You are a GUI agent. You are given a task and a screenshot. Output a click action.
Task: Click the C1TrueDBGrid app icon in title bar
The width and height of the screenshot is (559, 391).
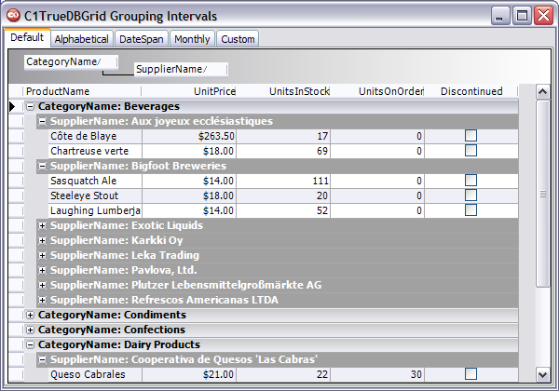[x=13, y=15]
